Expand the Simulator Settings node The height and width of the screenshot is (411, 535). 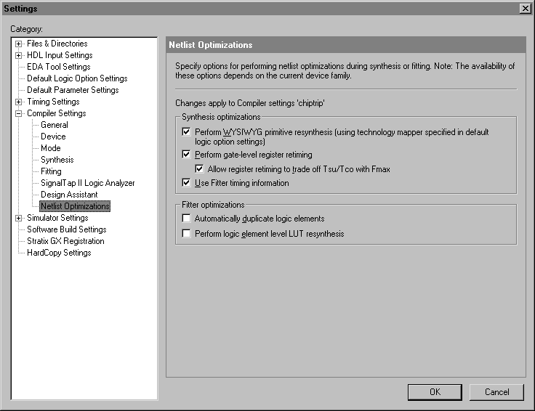tap(19, 218)
